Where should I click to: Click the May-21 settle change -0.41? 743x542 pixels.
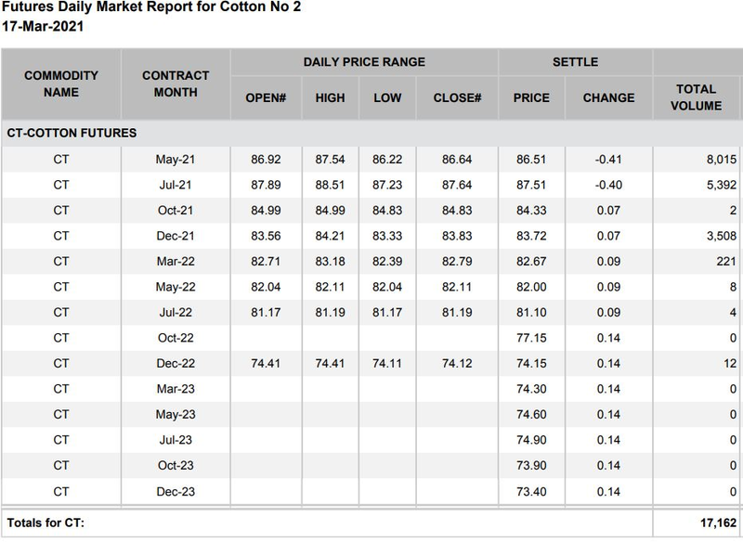pos(608,160)
